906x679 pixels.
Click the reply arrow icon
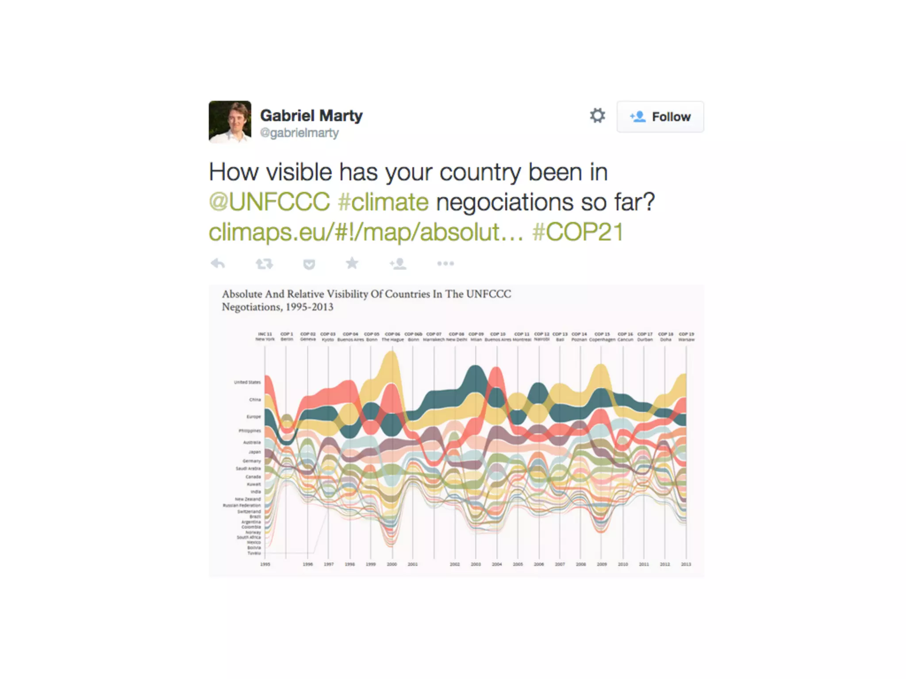click(218, 264)
